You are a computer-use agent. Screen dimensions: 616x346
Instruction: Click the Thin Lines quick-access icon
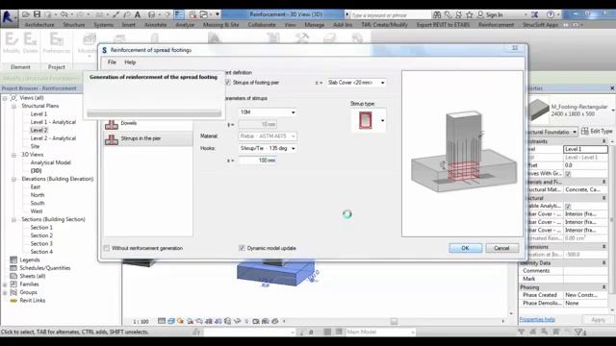click(179, 14)
